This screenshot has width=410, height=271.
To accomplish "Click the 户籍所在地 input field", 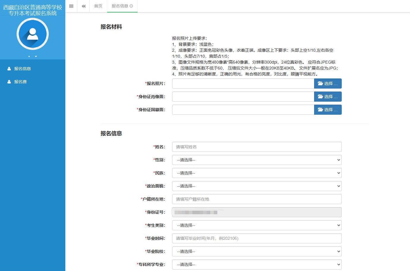I will pos(257,199).
